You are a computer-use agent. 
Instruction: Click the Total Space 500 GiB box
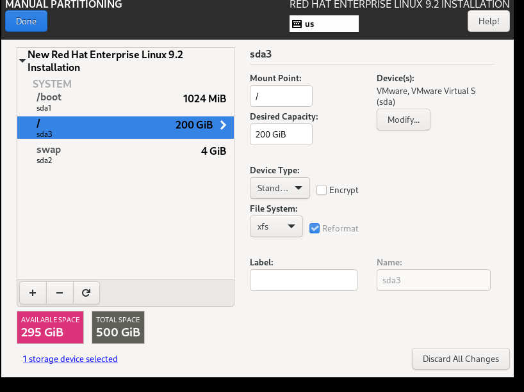(x=118, y=327)
